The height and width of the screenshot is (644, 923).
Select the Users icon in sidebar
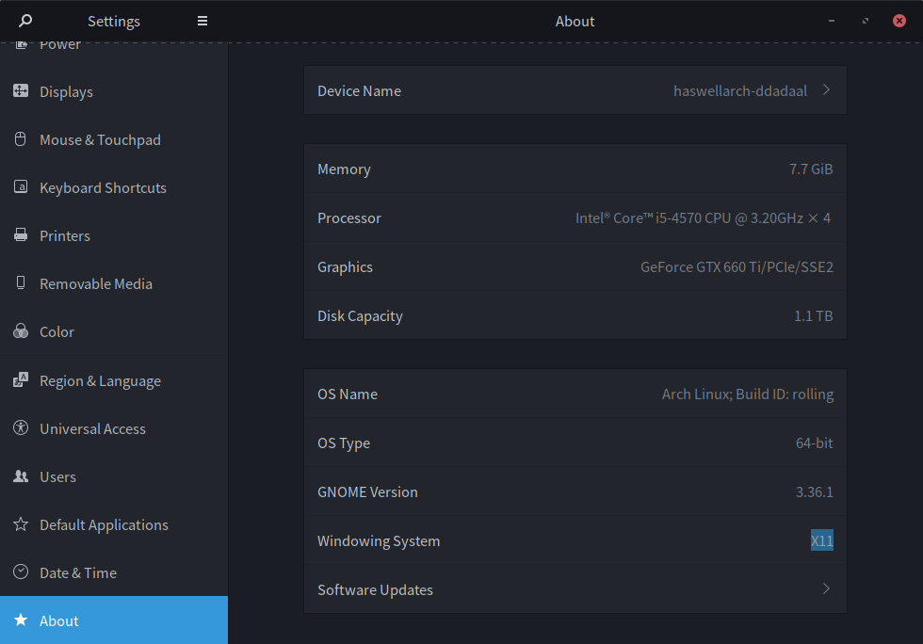19,476
